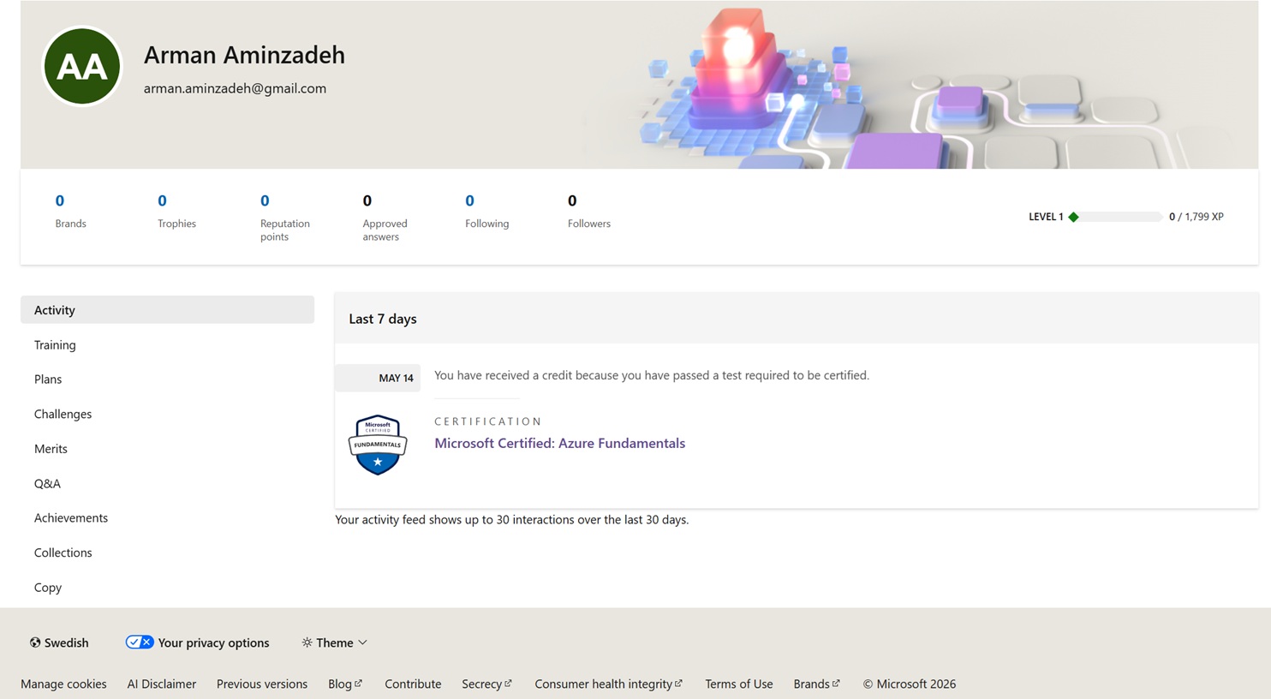This screenshot has width=1271, height=699.
Task: Click the Last 7 days heading
Action: 382,319
